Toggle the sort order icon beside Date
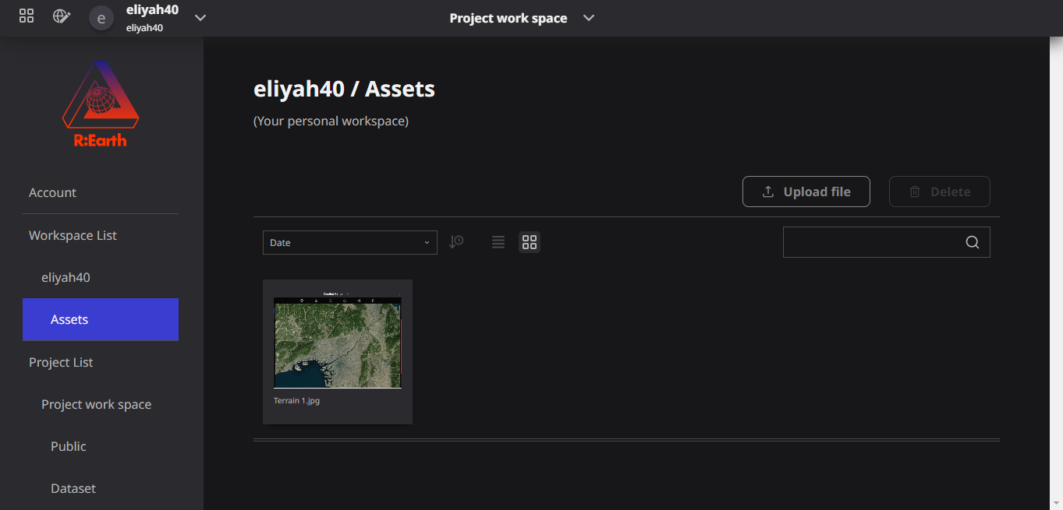The image size is (1063, 510). click(x=456, y=242)
